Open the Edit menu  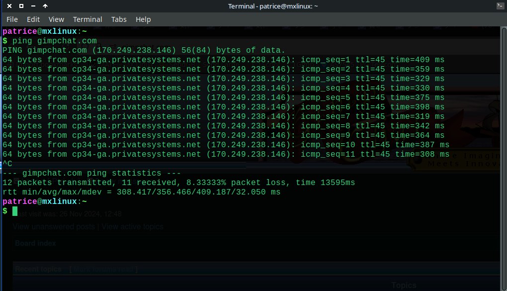coord(33,19)
